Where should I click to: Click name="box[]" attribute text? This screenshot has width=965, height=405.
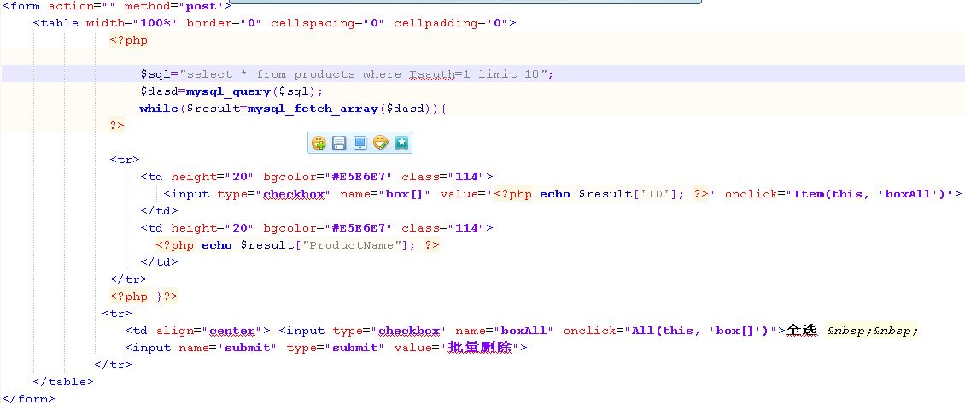(385, 194)
